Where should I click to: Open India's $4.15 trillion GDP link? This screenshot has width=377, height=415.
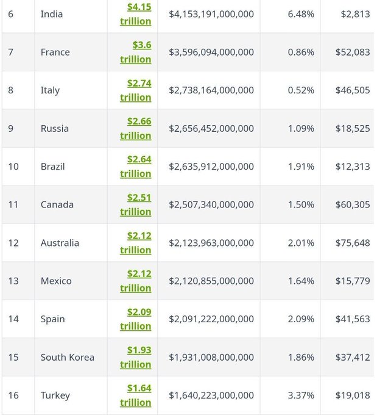[136, 14]
